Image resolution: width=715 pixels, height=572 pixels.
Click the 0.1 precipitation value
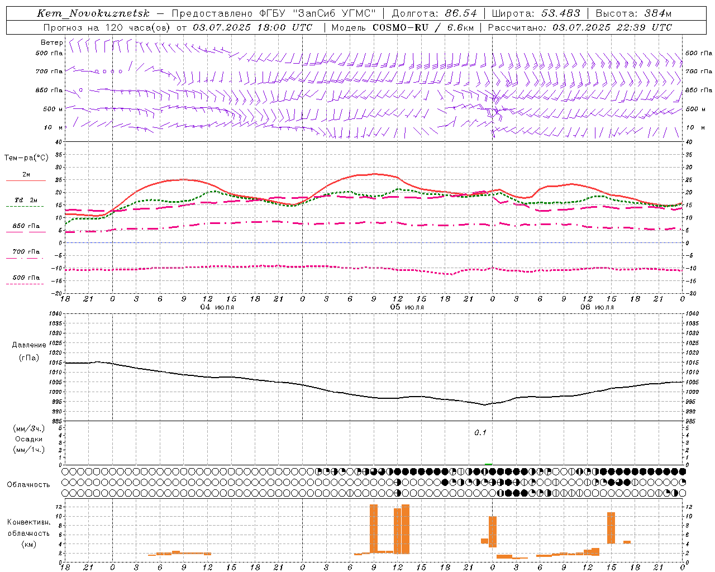coord(480,432)
